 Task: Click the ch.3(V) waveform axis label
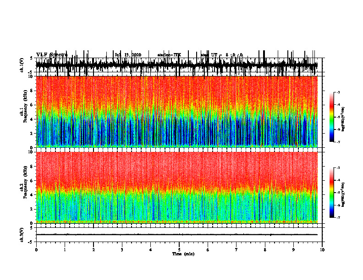[22, 235]
